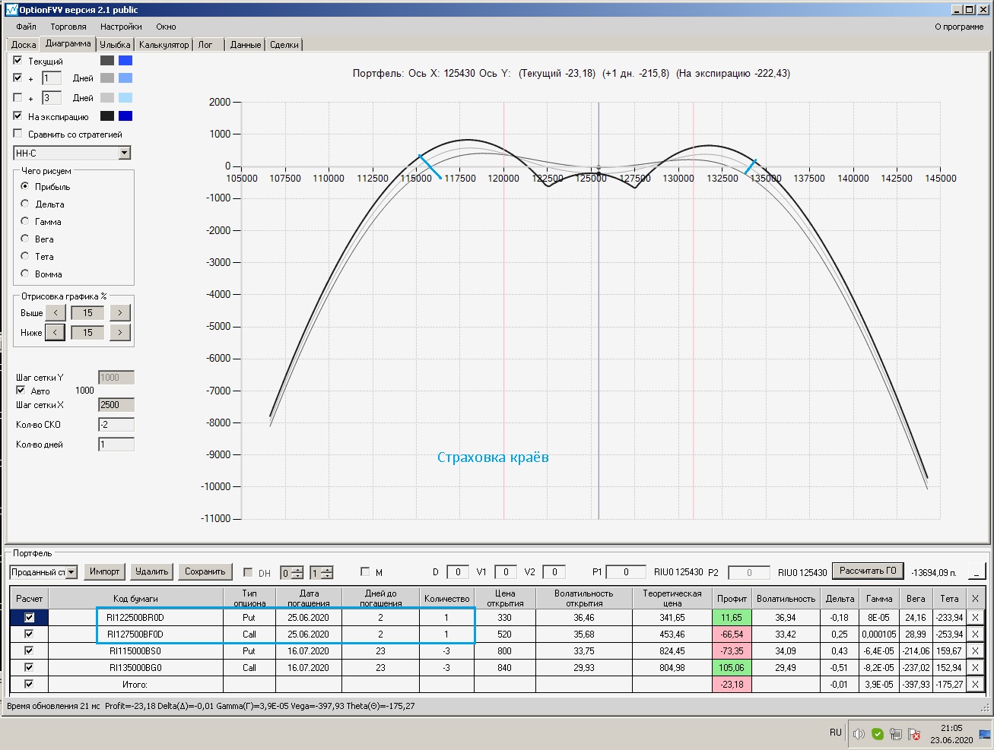Expand the HH-C strategy dropdown
Image resolution: width=994 pixels, height=750 pixels.
[125, 153]
